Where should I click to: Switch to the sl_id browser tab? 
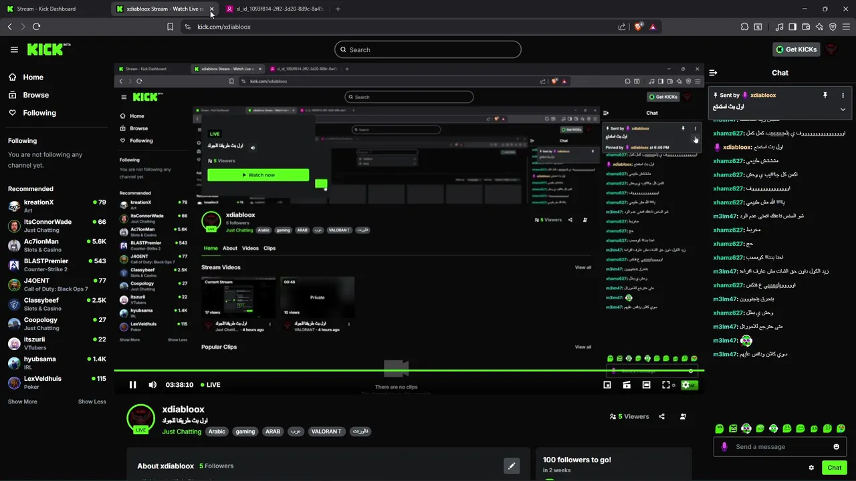pos(275,9)
